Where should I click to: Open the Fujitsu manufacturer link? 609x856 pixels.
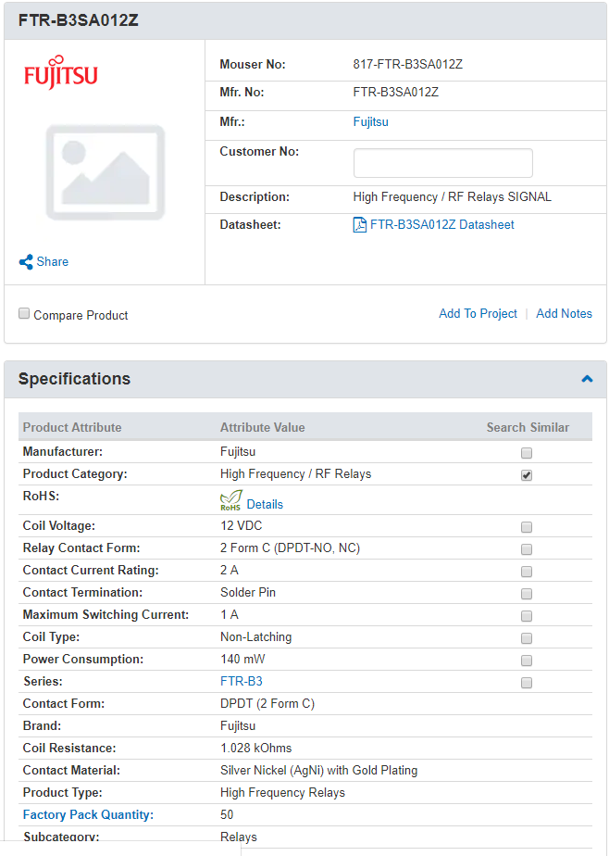coord(371,121)
